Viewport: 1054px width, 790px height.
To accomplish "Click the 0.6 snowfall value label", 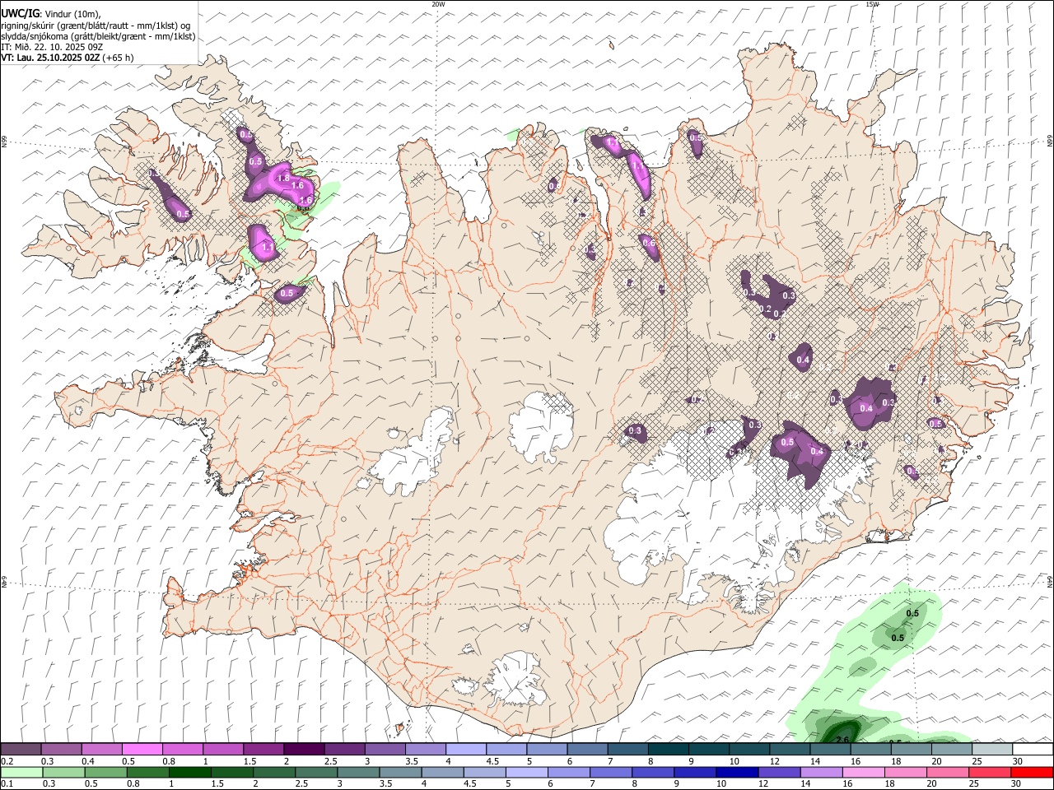I will tap(649, 243).
